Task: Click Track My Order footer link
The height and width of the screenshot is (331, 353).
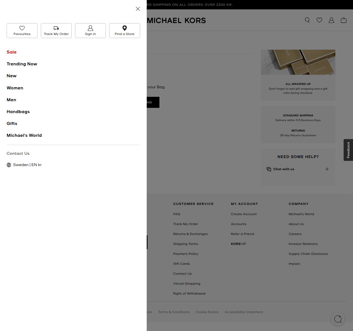Action: pos(186,224)
